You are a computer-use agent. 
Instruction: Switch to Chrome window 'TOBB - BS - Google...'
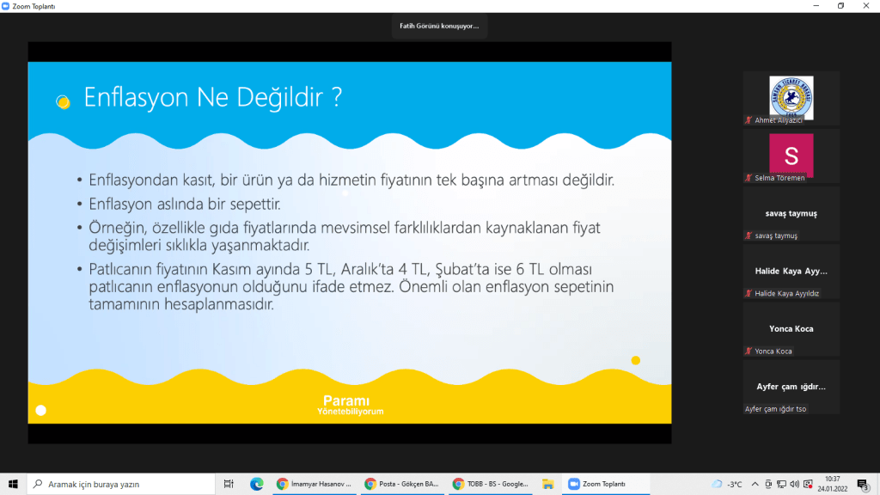tap(491, 484)
